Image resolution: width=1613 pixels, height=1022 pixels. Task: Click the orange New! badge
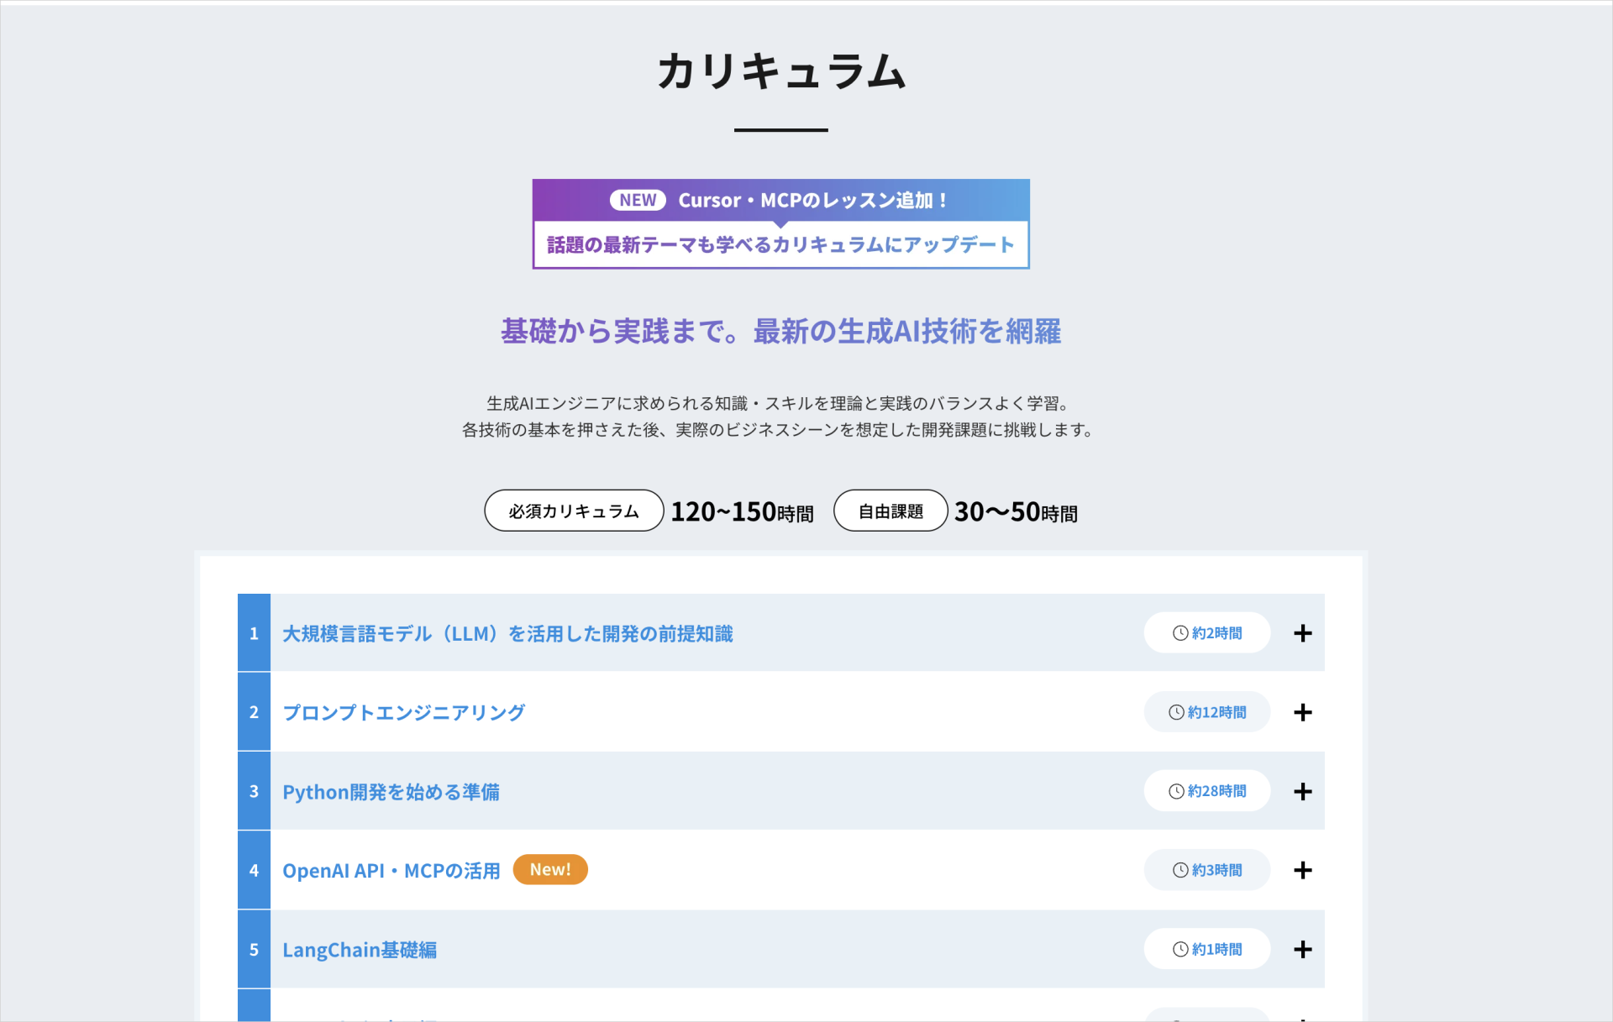point(550,869)
